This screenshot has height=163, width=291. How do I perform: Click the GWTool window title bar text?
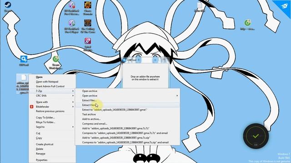(x=132, y=60)
